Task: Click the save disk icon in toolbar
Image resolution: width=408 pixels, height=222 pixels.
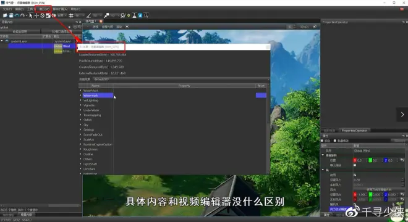Action: point(11,15)
